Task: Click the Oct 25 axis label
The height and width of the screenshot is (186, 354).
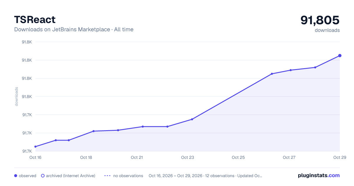Action: coord(238,157)
